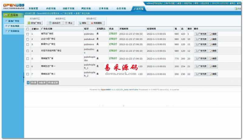Edit the pubabout ad slot row

213,39
